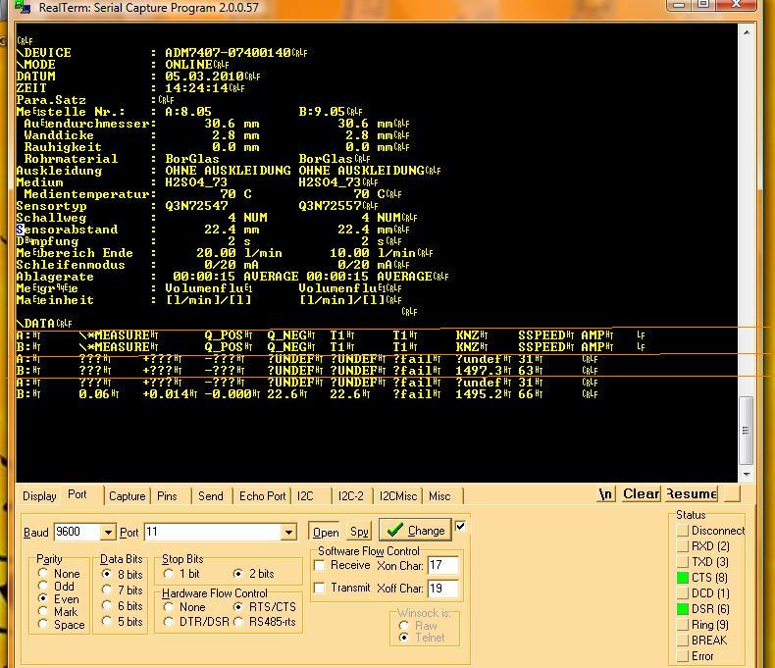Open the Baud rate dropdown
Viewport: 775px width, 668px height.
108,532
